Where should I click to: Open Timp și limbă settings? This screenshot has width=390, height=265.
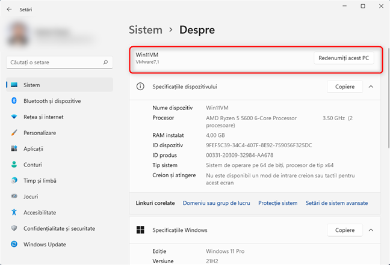(x=40, y=180)
